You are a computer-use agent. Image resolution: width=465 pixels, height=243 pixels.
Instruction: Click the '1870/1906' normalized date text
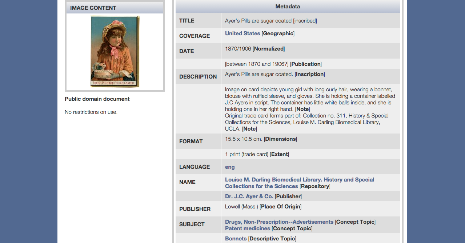[x=238, y=49]
